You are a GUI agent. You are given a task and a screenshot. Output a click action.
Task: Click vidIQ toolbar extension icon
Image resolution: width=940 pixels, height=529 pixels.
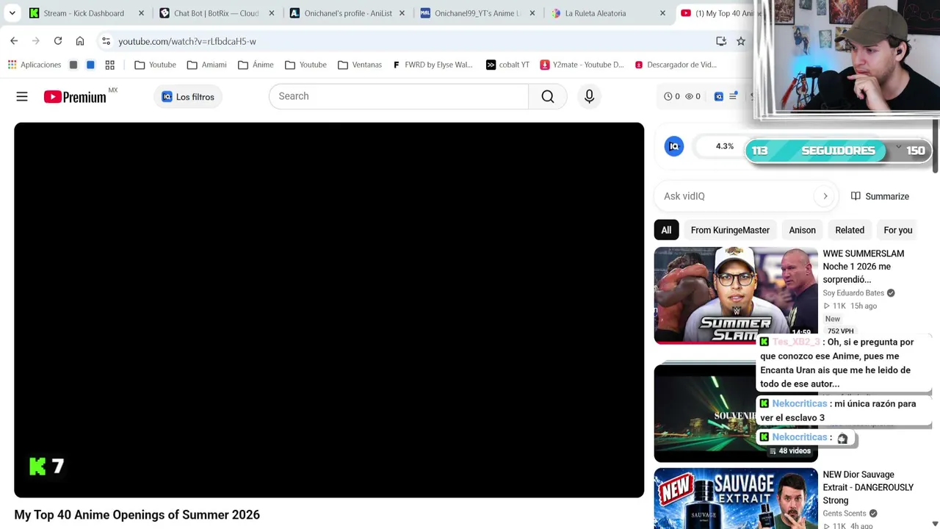click(x=719, y=96)
